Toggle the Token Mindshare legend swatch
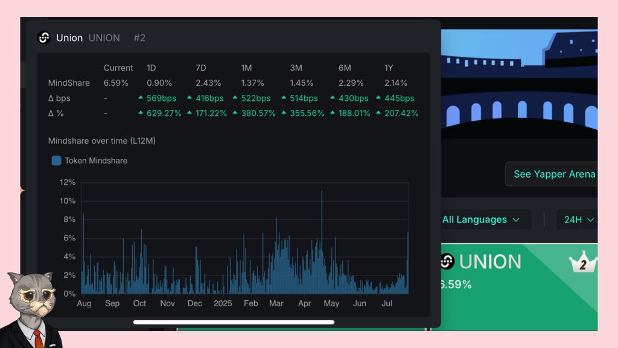This screenshot has height=348, width=618. tap(56, 161)
